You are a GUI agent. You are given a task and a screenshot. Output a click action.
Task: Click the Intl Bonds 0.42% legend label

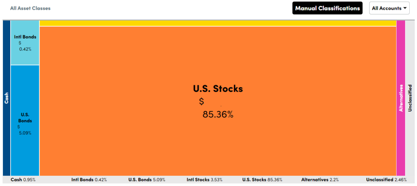[89, 179]
